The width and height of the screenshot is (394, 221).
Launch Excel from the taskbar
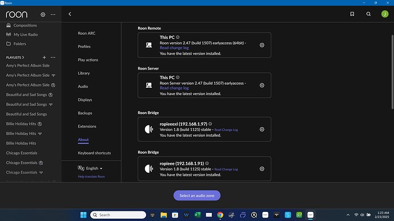198,215
